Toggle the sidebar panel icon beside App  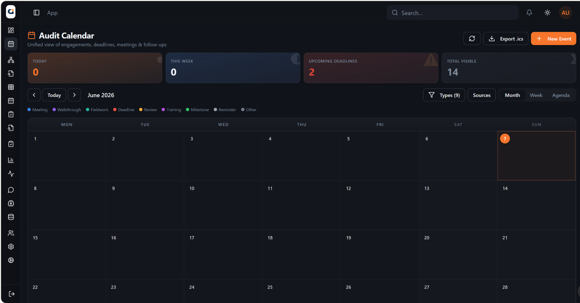coord(37,13)
